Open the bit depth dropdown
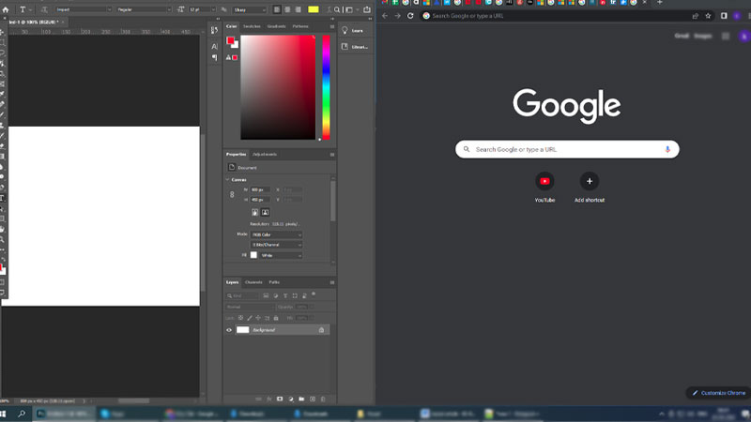Viewport: 751px width, 422px height. 276,245
